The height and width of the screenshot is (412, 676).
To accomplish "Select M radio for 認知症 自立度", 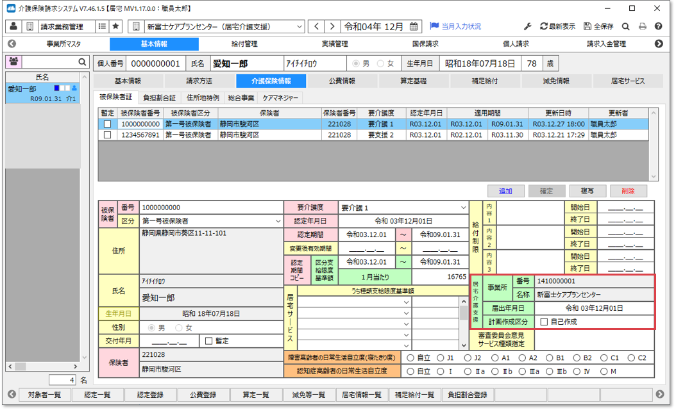I will pyautogui.click(x=604, y=371).
